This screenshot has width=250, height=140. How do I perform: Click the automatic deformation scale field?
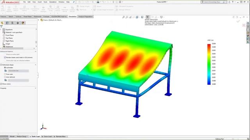(x=18, y=71)
